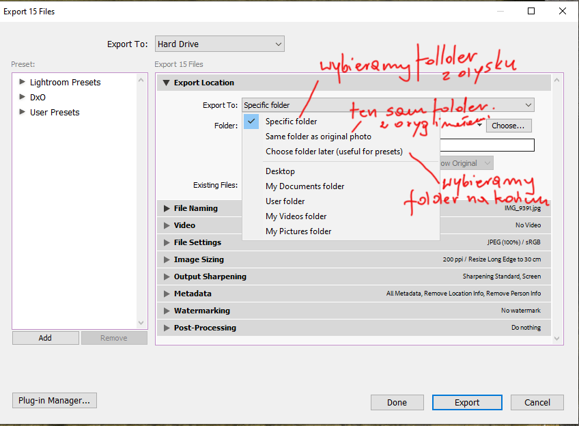Expand the Lightroom Presets tree item
This screenshot has width=579, height=426.
coord(23,83)
